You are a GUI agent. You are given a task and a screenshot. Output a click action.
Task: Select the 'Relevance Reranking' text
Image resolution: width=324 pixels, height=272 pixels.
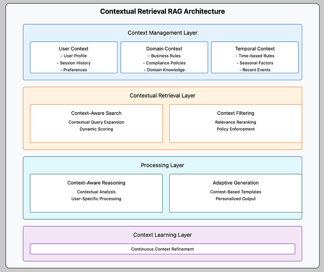tap(236, 122)
